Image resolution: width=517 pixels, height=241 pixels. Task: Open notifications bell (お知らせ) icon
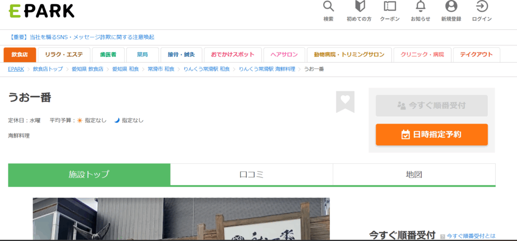click(420, 7)
